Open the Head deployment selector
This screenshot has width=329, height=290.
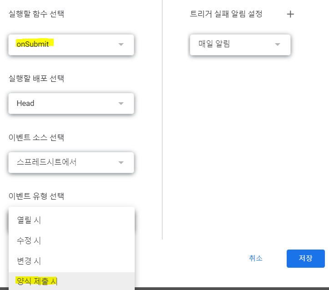pos(71,104)
